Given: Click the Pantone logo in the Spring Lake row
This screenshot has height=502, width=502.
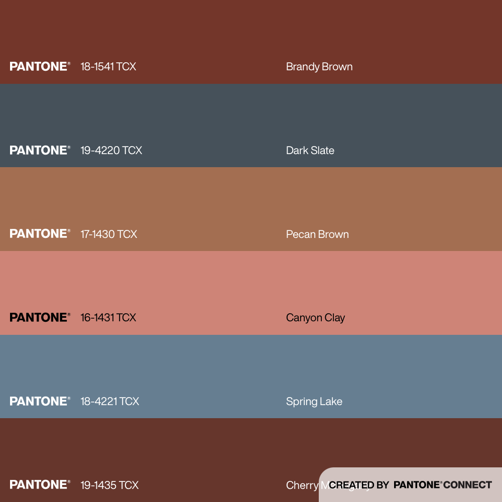Looking at the screenshot, I should [x=40, y=401].
